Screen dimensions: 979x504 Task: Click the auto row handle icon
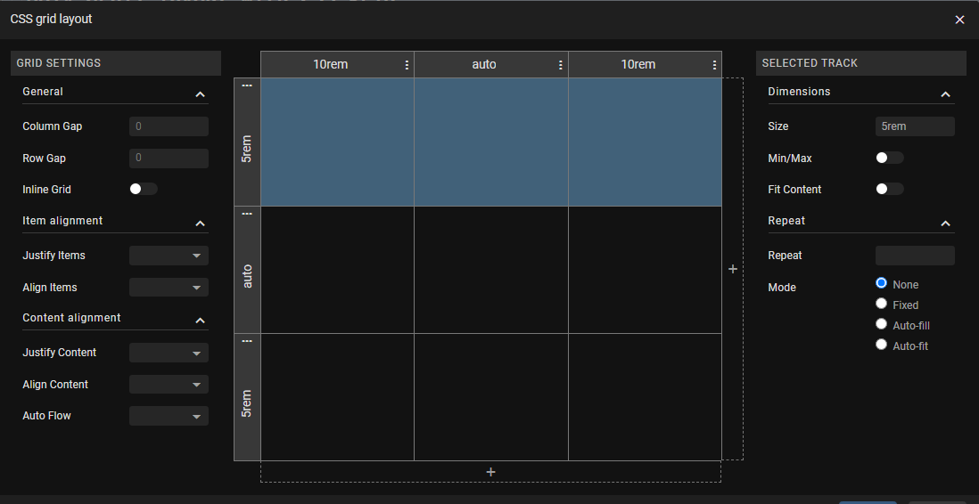pos(247,214)
